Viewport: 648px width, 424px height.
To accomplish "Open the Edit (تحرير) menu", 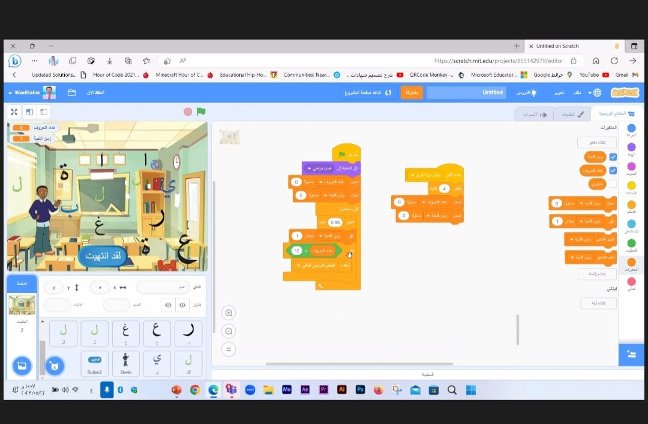I will tap(559, 92).
